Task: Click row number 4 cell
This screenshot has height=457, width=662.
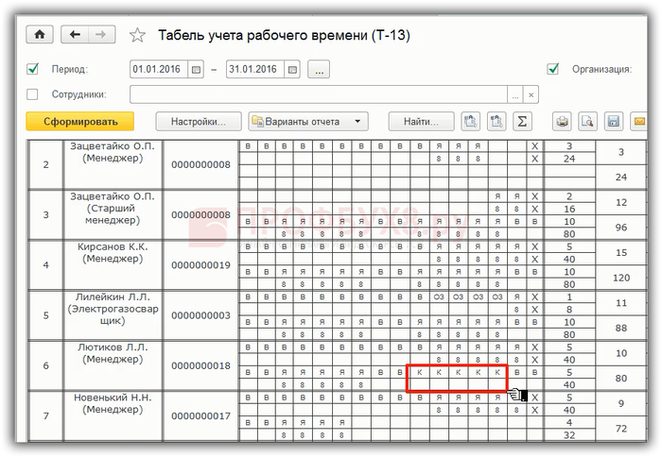Action: coord(45,265)
